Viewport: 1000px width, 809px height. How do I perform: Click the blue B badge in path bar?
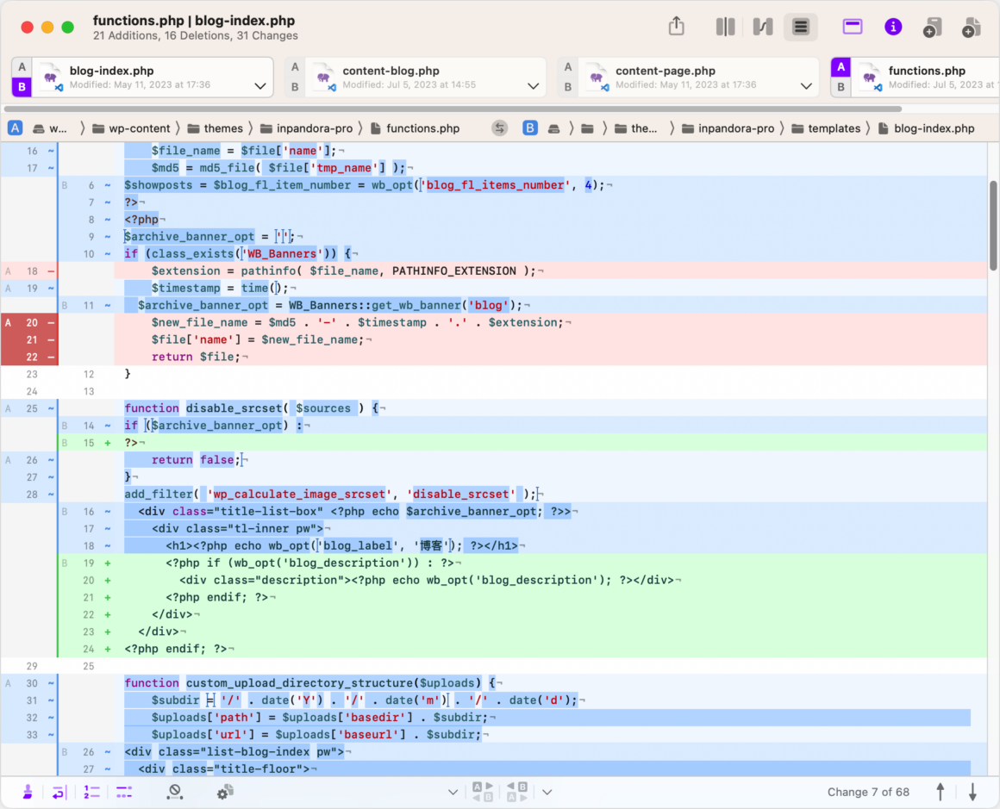(529, 128)
